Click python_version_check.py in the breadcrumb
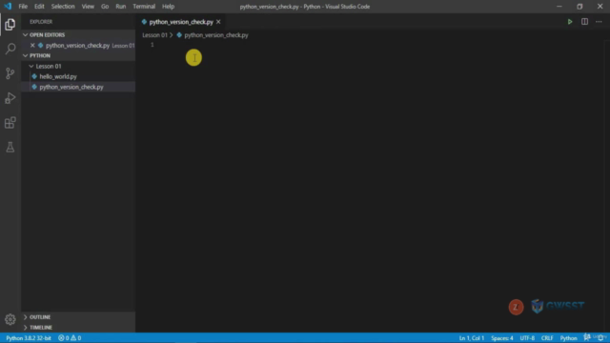This screenshot has width=610, height=343. tap(216, 35)
